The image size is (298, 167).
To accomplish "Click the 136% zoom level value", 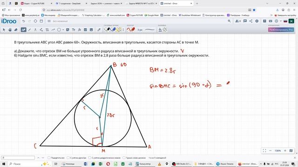I will pyautogui.click(x=278, y=151).
